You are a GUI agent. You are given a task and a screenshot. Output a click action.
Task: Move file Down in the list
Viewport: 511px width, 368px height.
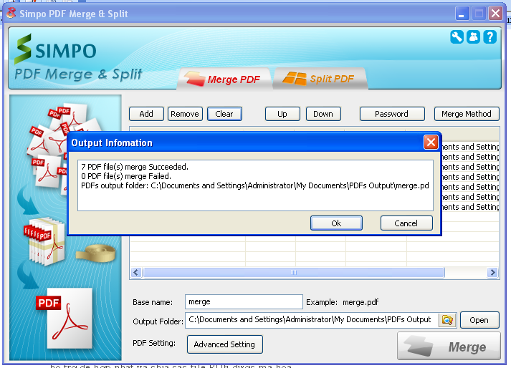coord(323,114)
